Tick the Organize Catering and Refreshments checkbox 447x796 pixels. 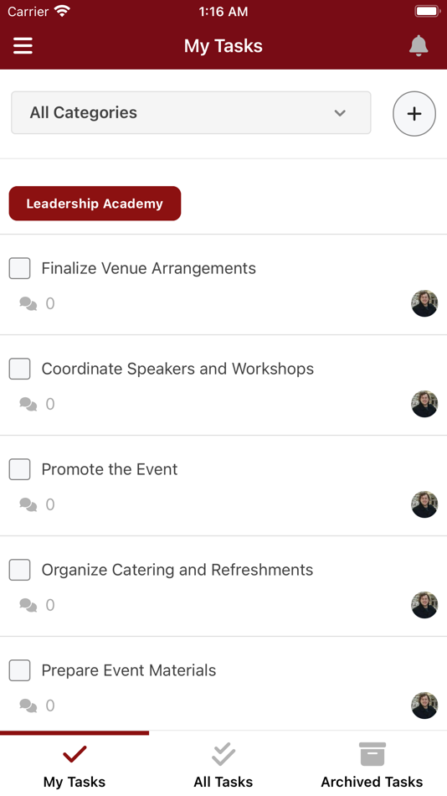20,570
